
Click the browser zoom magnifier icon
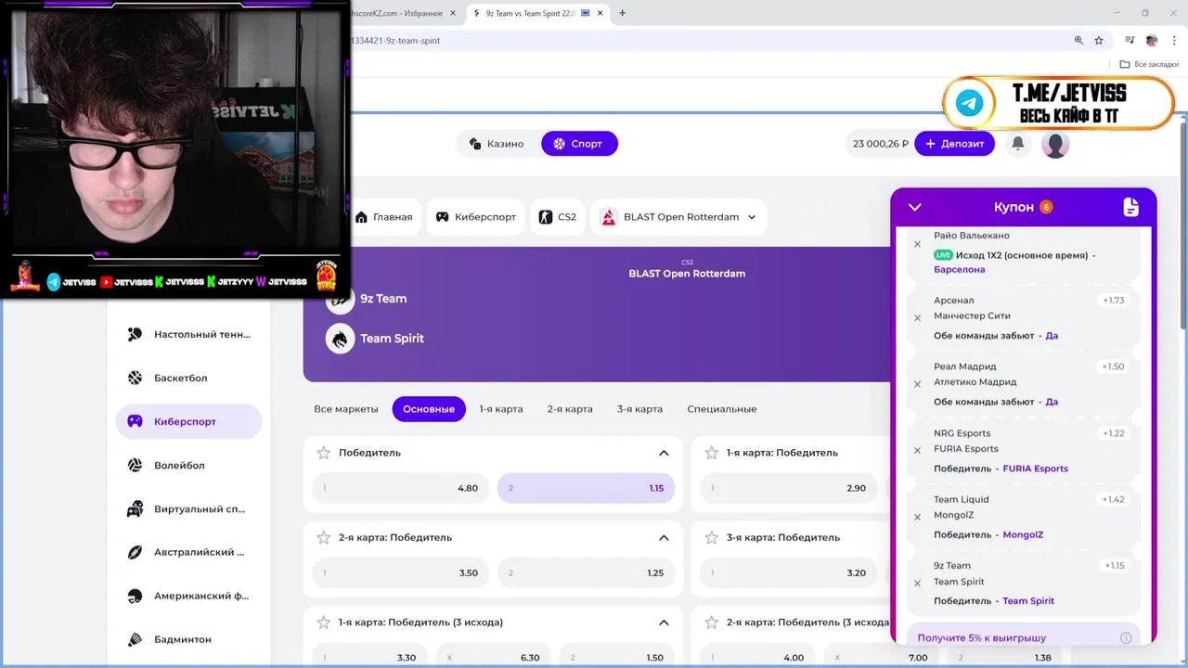[1078, 41]
